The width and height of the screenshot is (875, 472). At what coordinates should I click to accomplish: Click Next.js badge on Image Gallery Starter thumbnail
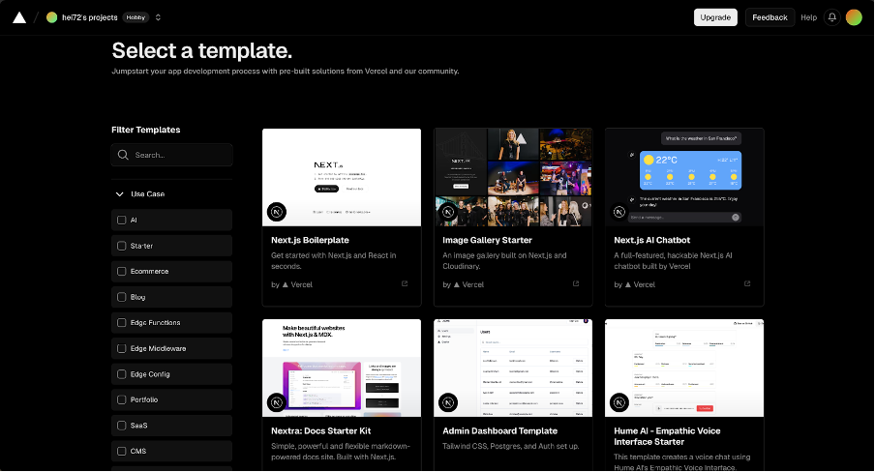[448, 212]
